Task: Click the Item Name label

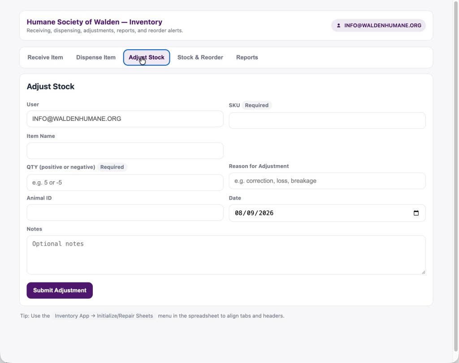Action: 41,136
